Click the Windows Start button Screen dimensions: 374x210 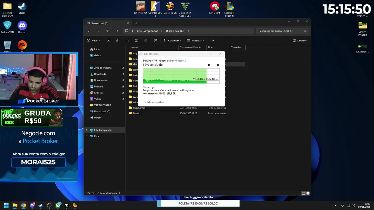[6, 205]
